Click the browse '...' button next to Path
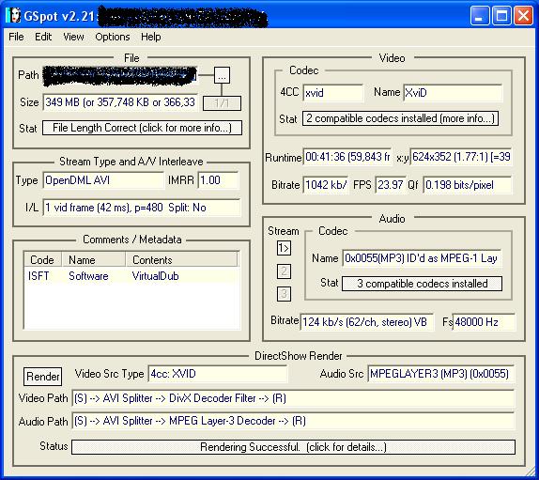This screenshot has width=539, height=480. (222, 75)
